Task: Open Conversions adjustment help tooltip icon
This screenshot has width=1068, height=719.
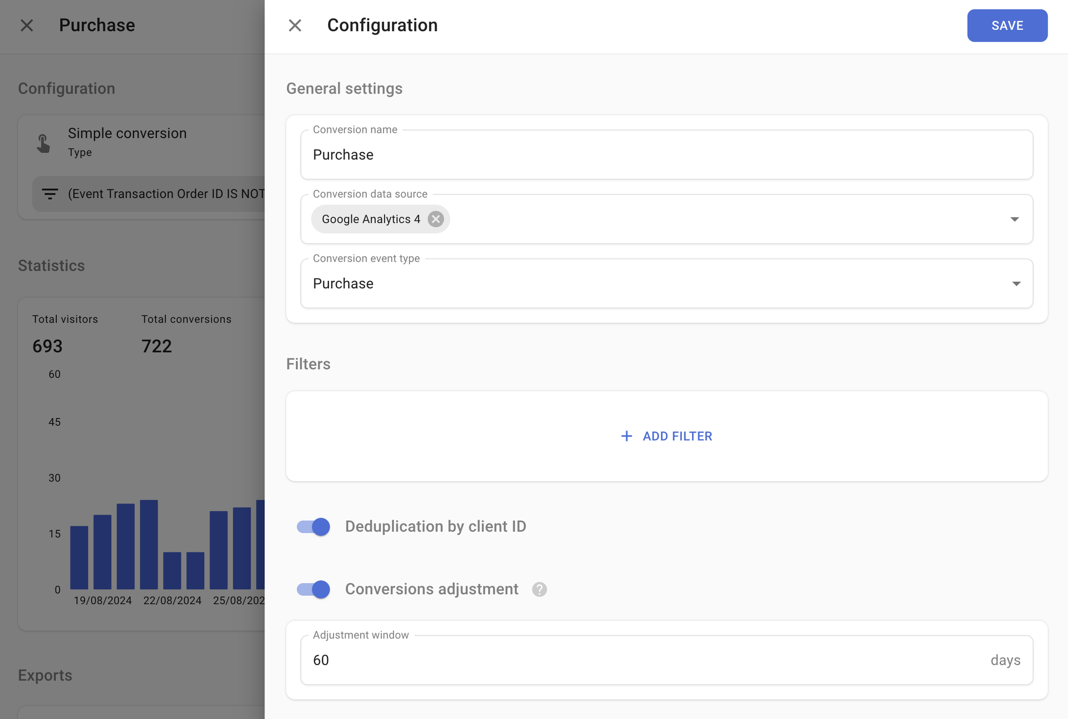Action: [x=539, y=589]
